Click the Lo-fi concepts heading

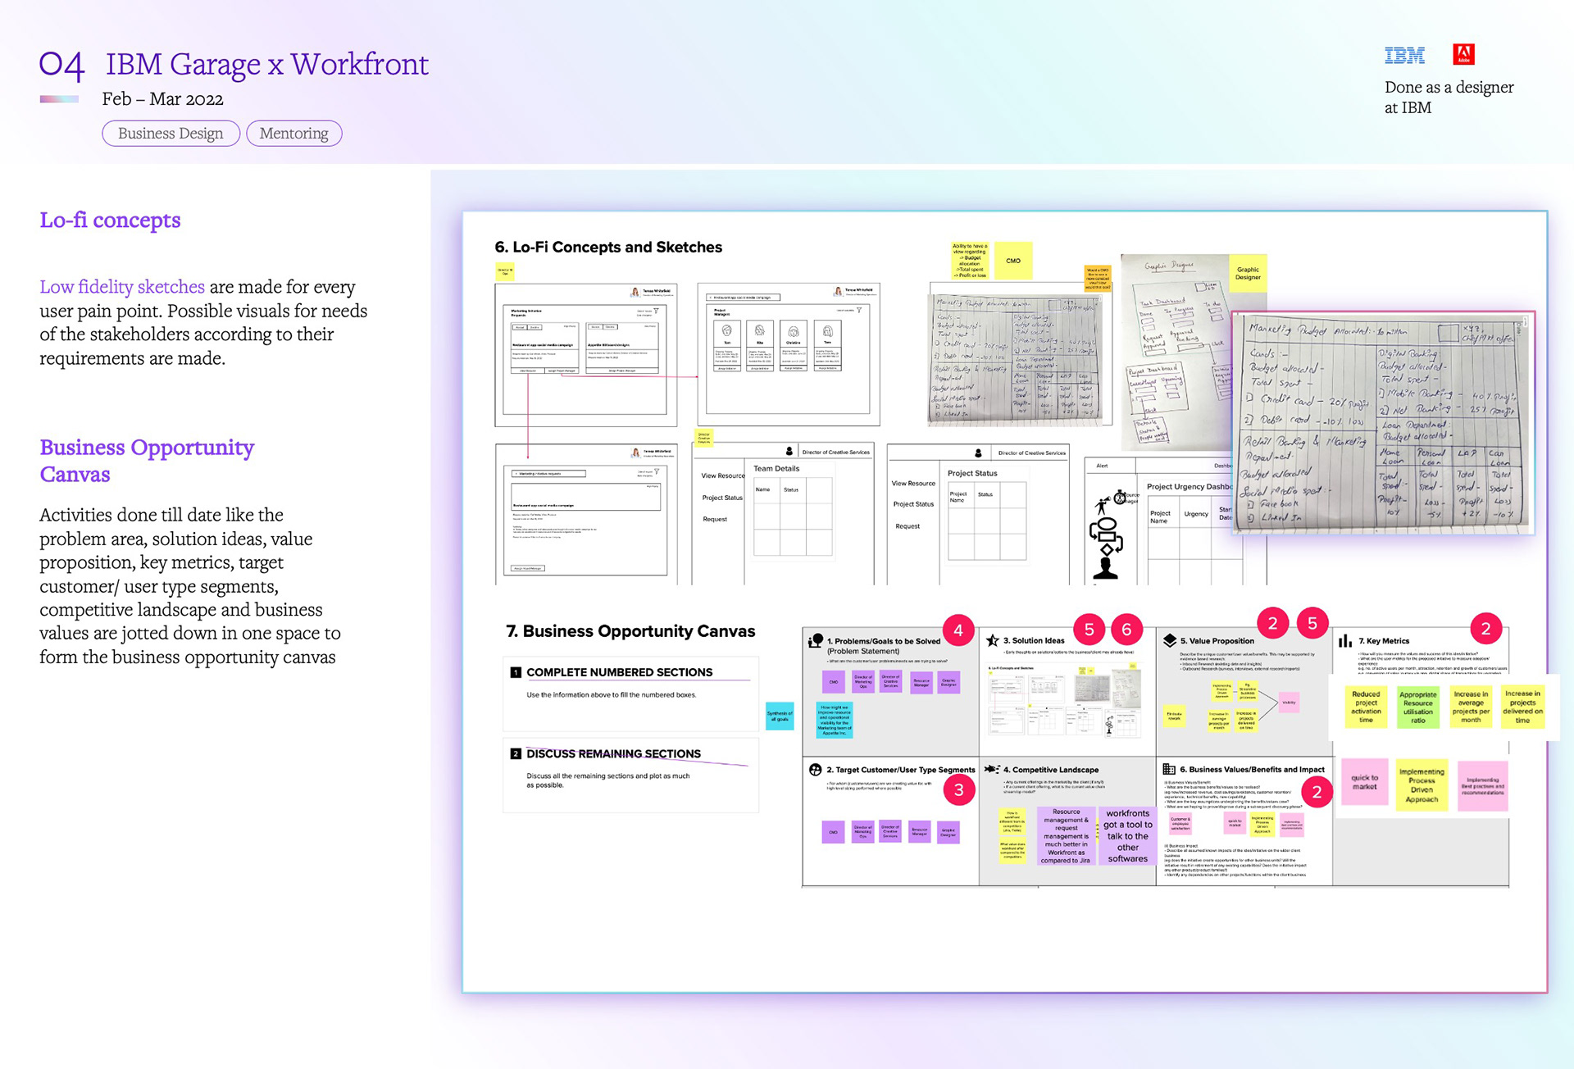coord(110,221)
